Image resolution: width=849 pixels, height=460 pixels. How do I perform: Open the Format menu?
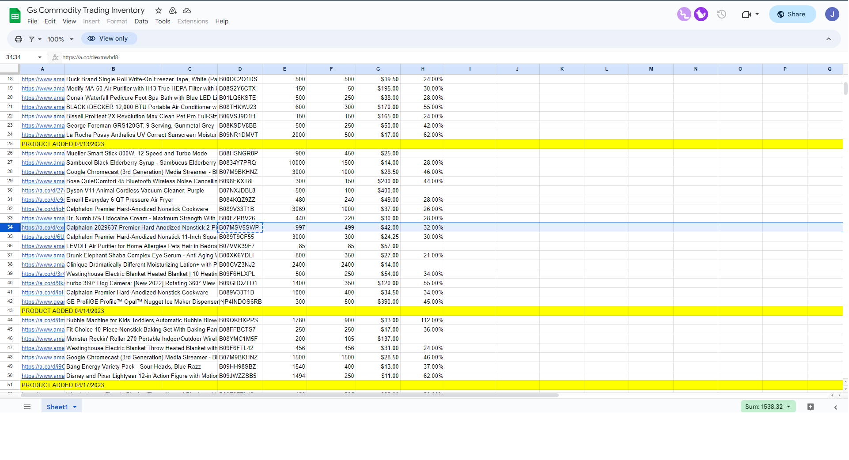[x=117, y=21]
